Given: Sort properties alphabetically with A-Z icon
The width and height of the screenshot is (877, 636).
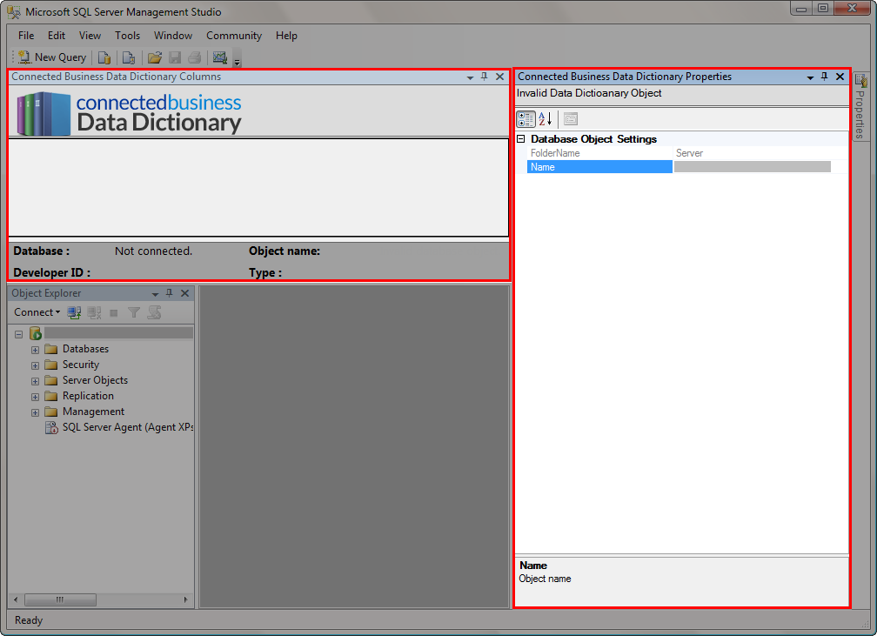Looking at the screenshot, I should [546, 119].
